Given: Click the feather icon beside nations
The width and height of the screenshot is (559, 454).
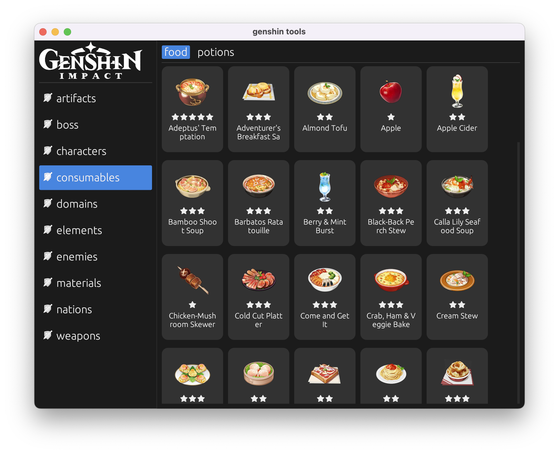Looking at the screenshot, I should tap(48, 309).
